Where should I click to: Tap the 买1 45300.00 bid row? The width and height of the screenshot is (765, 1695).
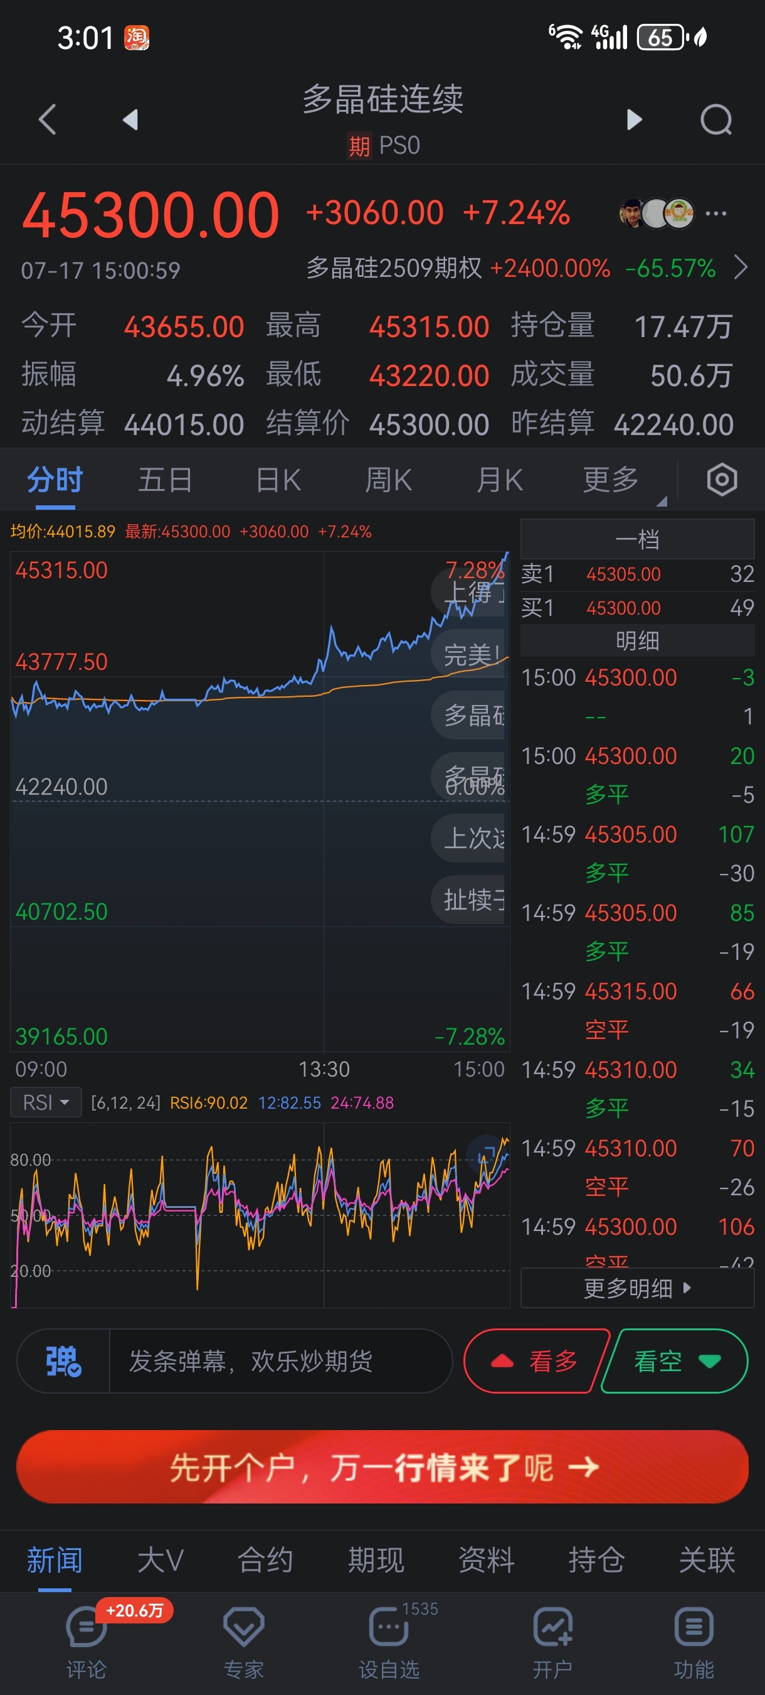637,608
